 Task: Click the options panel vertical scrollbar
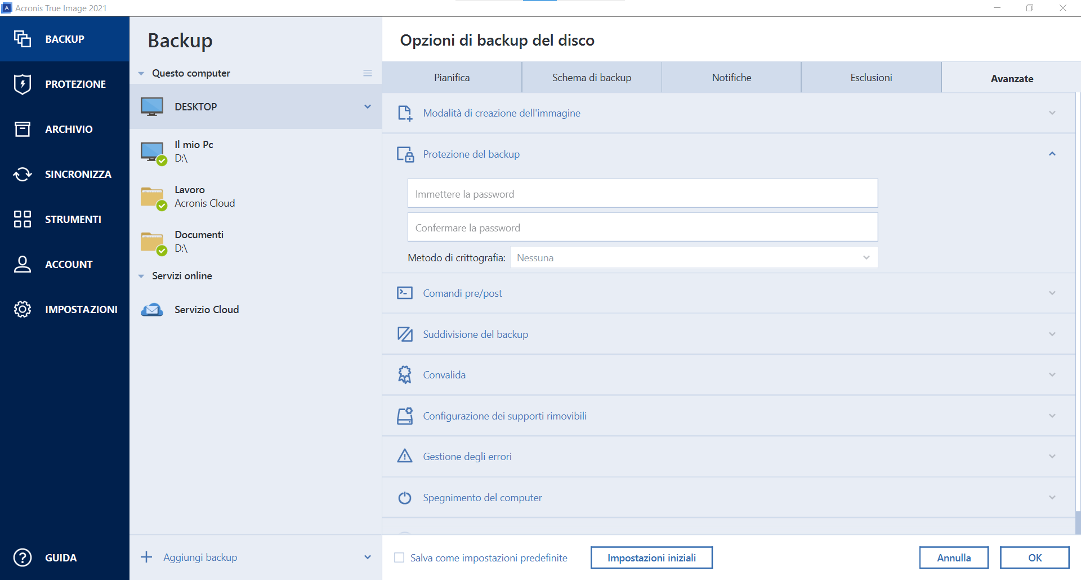tap(1078, 522)
